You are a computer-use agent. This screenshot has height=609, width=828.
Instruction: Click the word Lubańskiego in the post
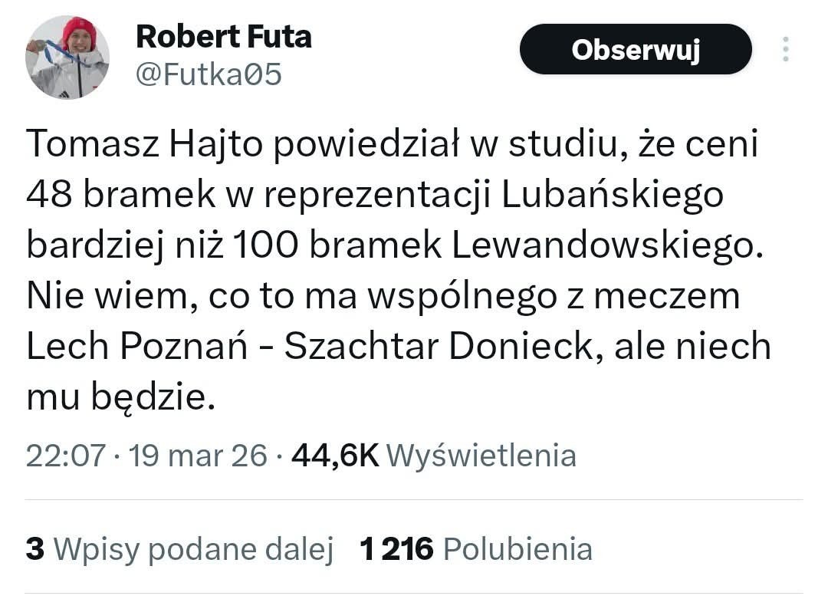pyautogui.click(x=613, y=195)
